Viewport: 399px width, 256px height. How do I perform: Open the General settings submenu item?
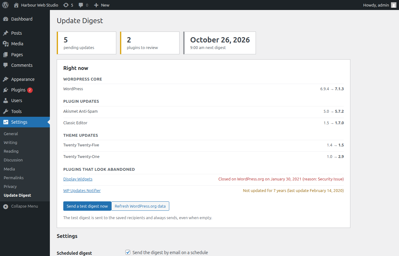point(11,134)
